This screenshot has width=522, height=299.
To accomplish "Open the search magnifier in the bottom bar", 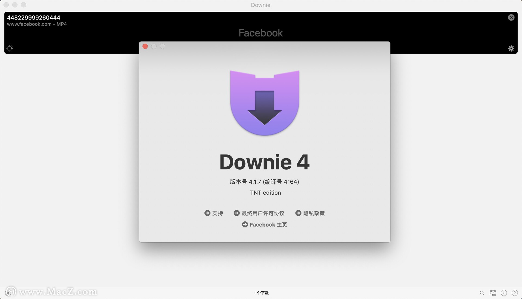I will coord(482,293).
